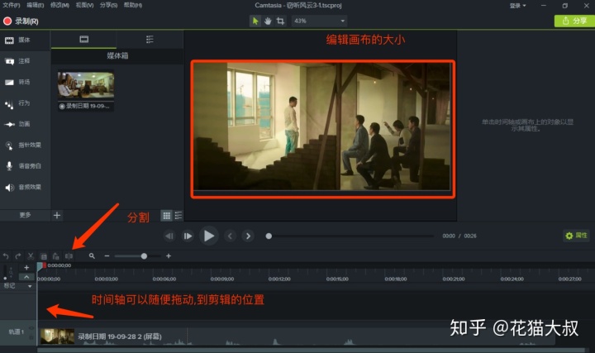Click the timeline zoom slider handle
The image size is (595, 353).
coord(144,256)
